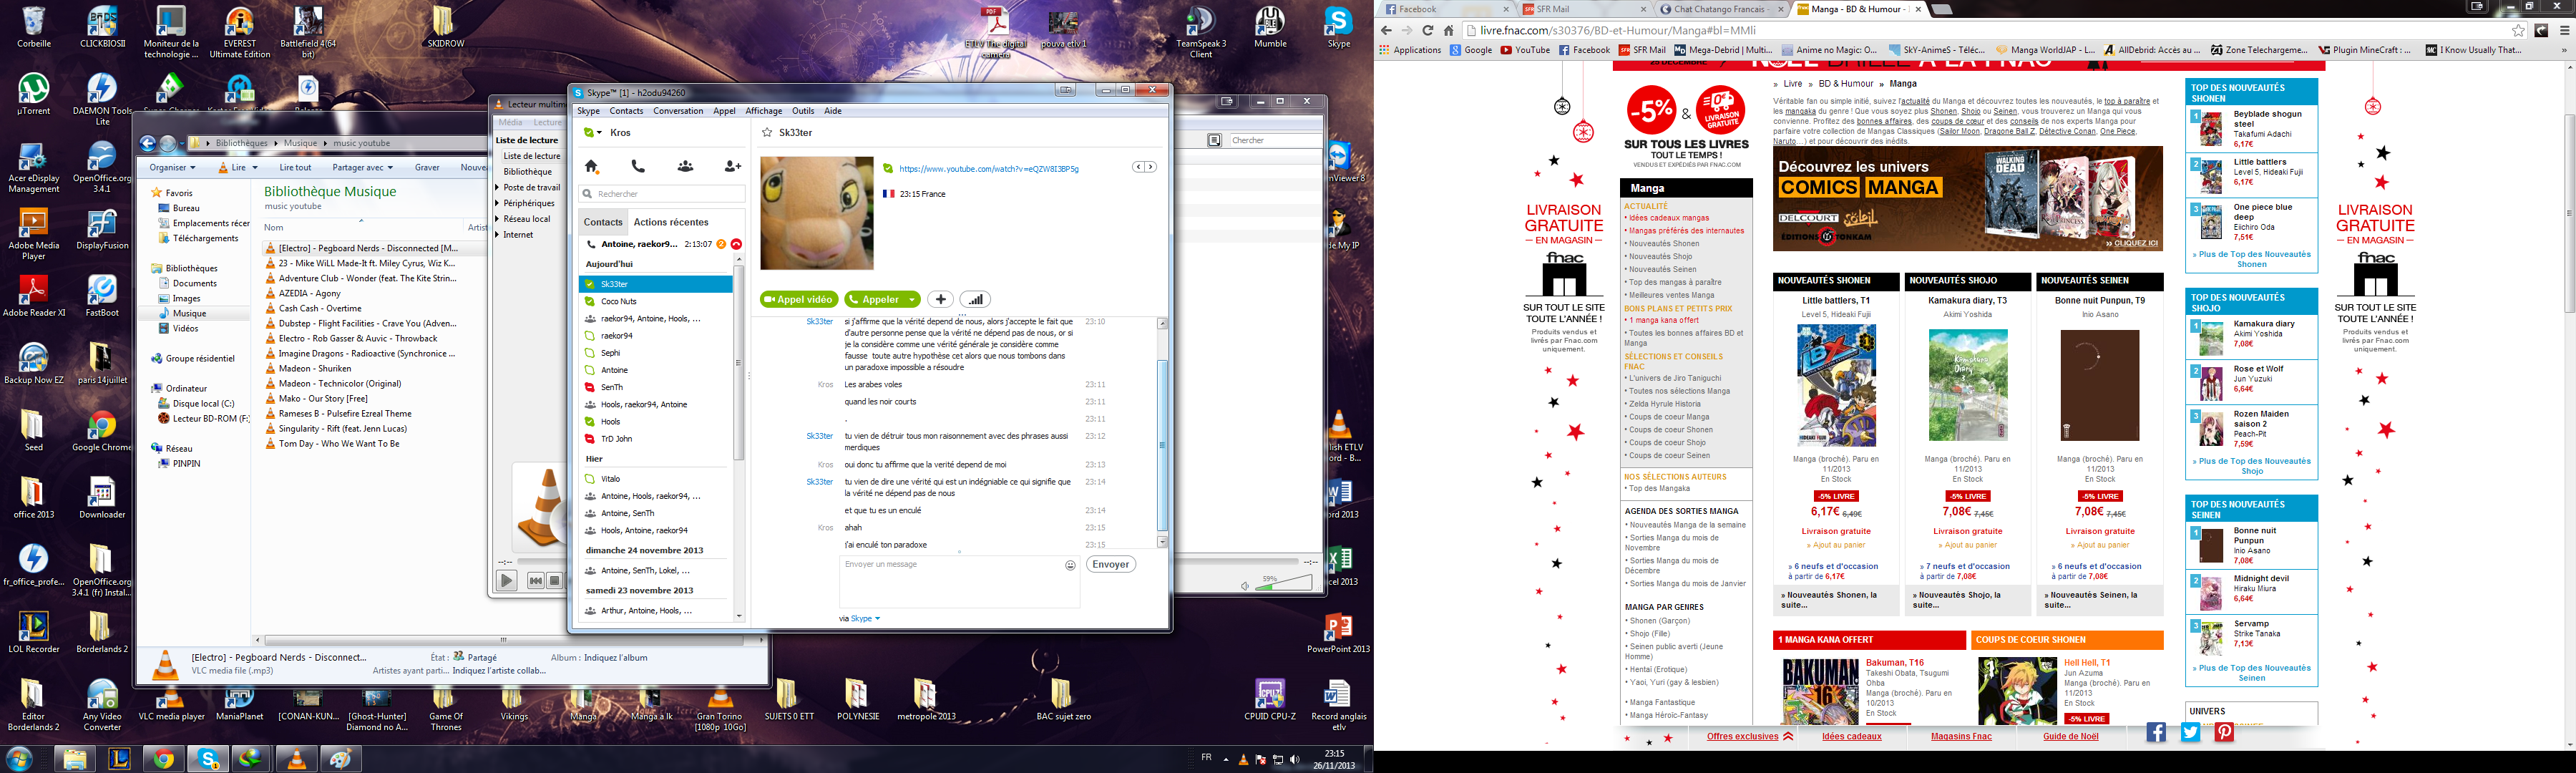Open Skype call quality signal icon
The height and width of the screenshot is (773, 2576).
(x=975, y=299)
